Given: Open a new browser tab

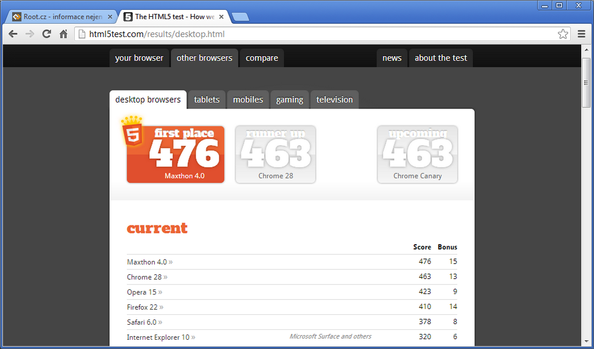Looking at the screenshot, I should coord(240,17).
